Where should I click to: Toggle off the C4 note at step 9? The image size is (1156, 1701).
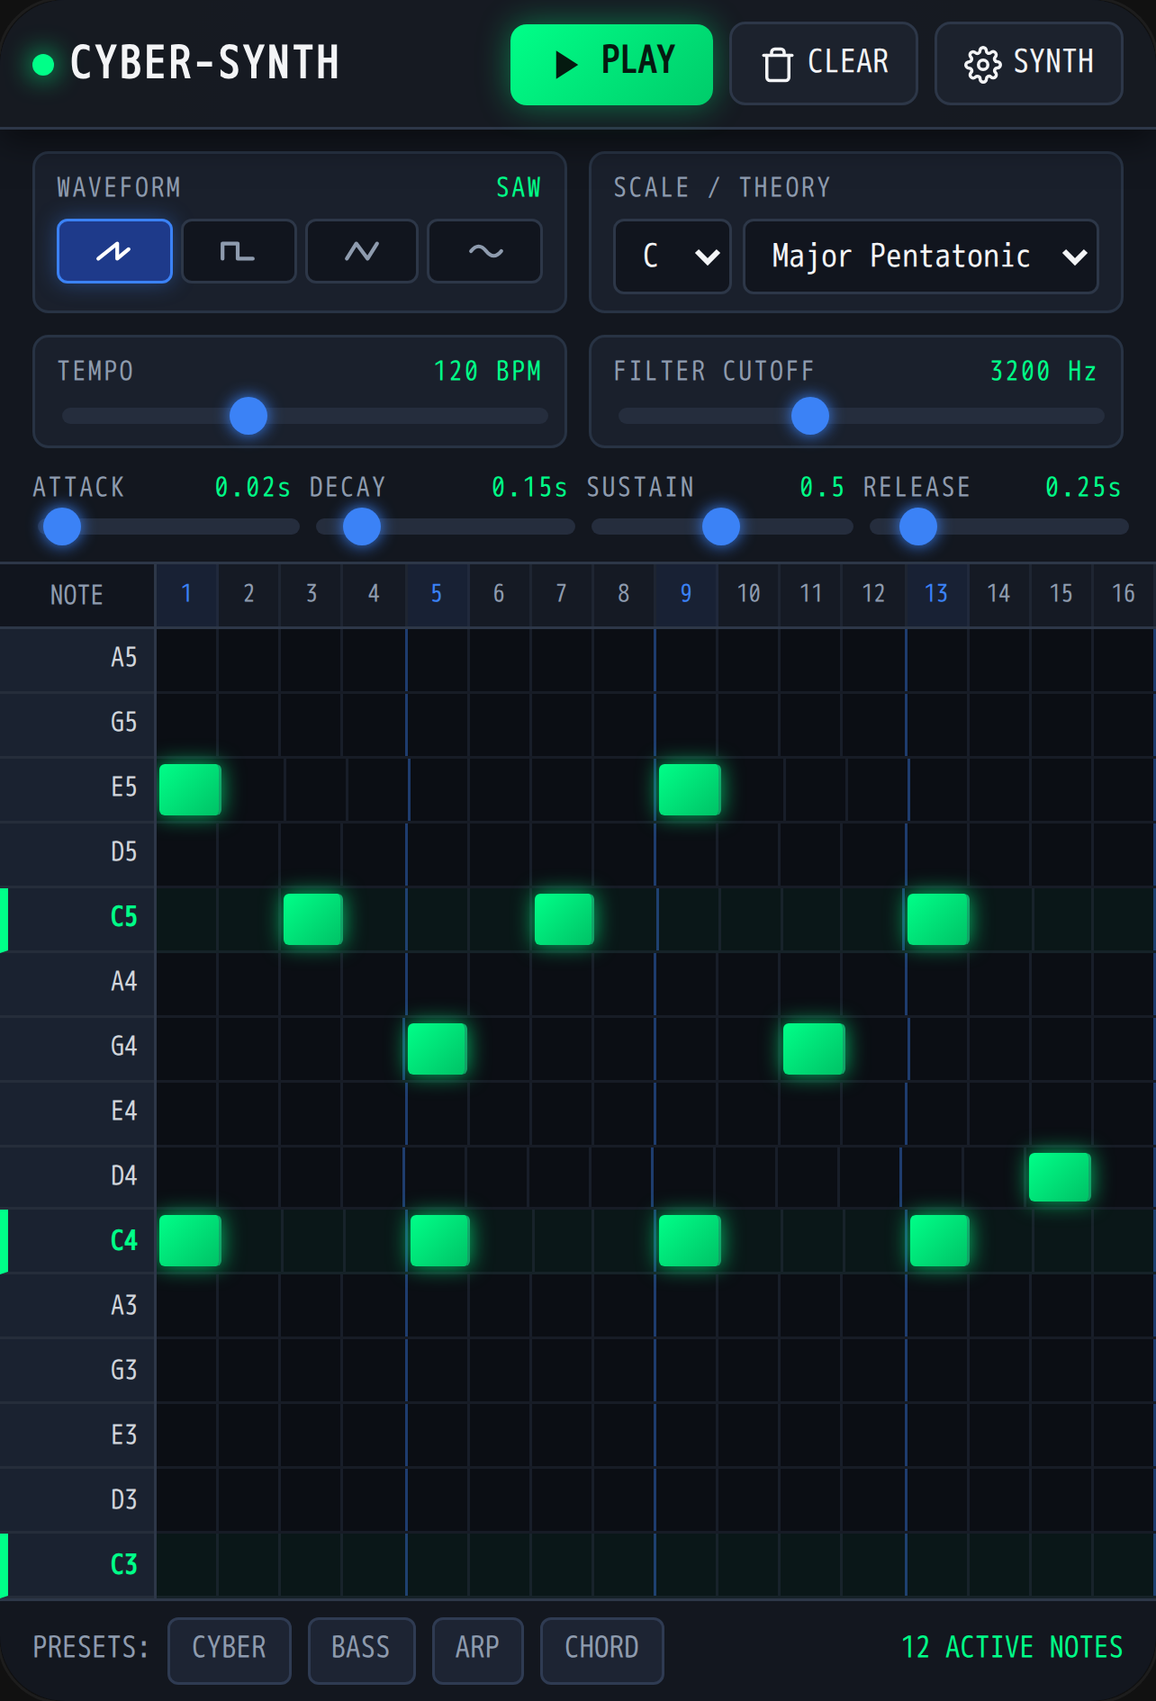coord(690,1241)
